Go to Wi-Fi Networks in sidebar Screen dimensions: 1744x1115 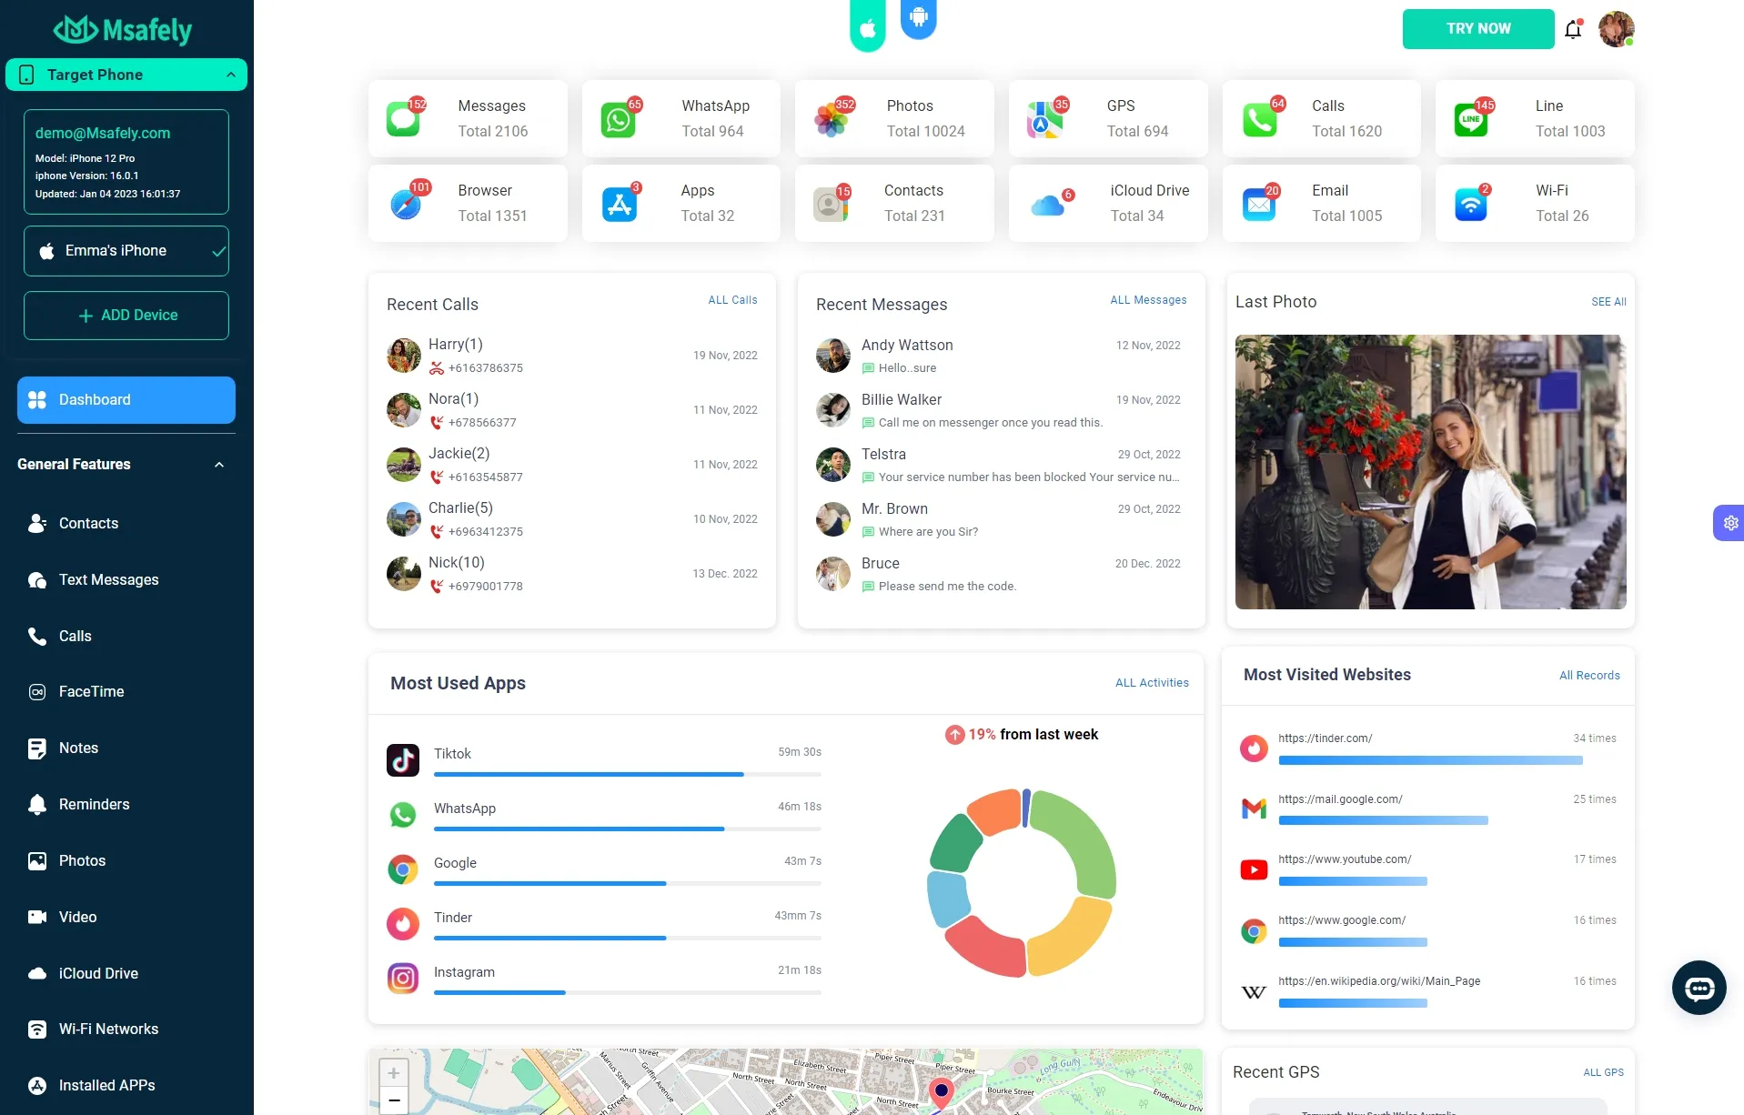108,1030
